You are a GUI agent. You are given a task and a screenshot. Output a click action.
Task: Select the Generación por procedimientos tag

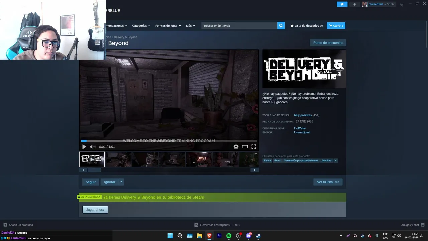click(x=301, y=160)
